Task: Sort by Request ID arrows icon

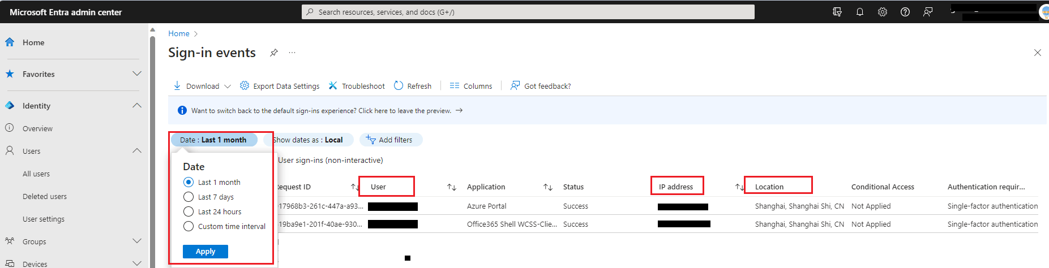Action: click(355, 187)
